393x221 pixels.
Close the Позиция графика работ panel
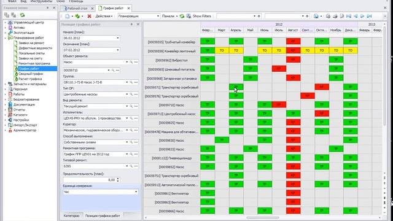tap(138, 25)
